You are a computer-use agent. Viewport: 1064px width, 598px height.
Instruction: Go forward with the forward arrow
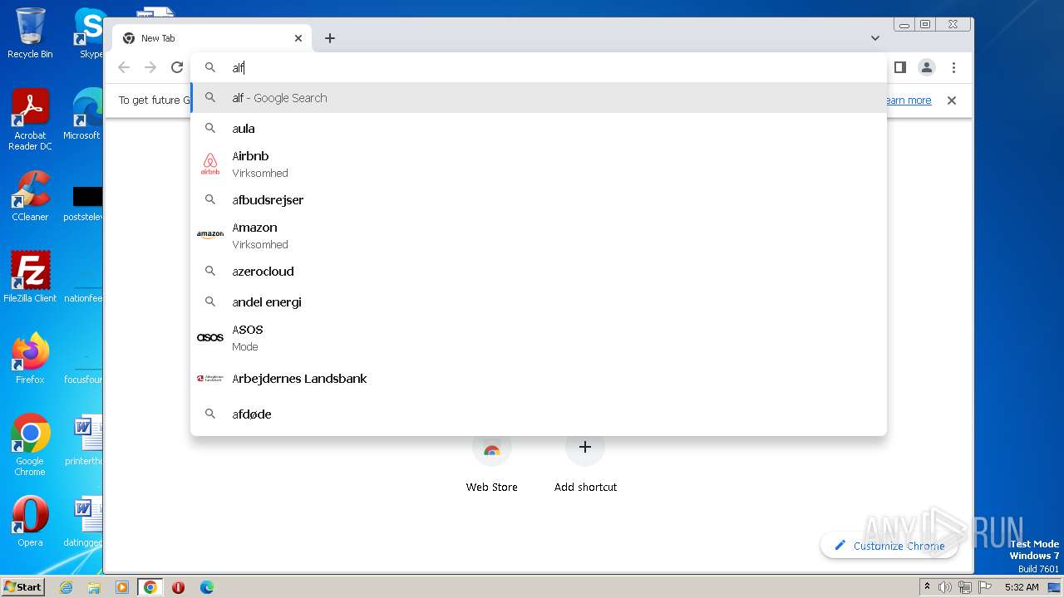(150, 67)
